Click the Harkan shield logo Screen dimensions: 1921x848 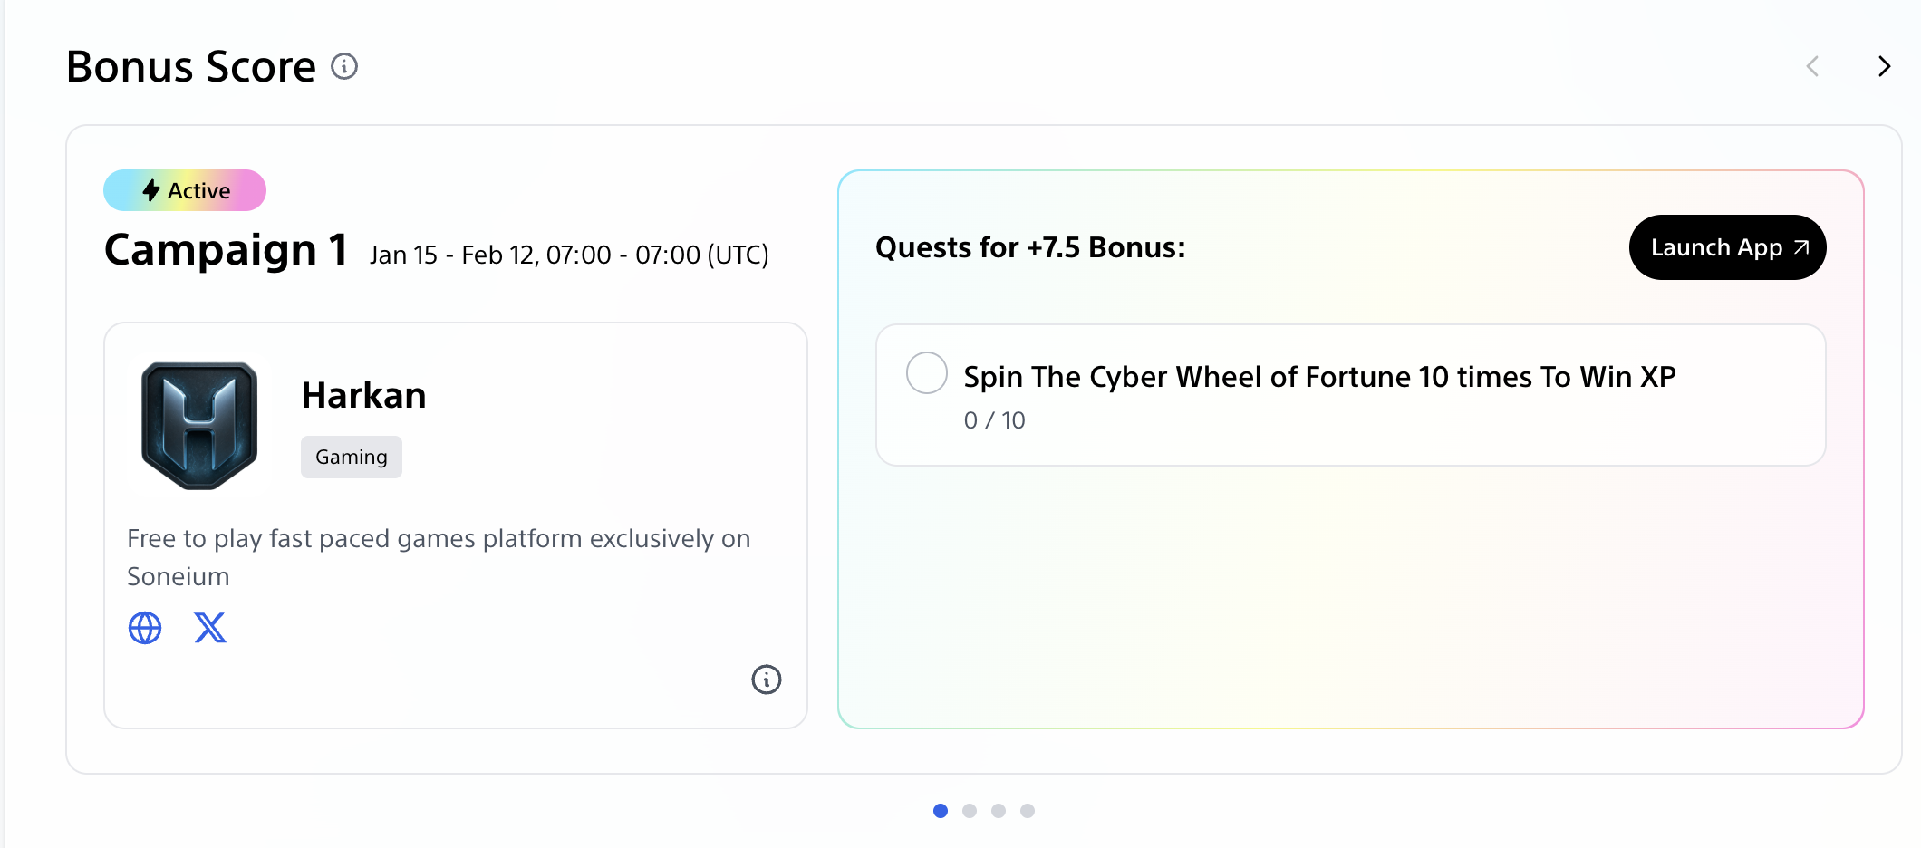[199, 426]
